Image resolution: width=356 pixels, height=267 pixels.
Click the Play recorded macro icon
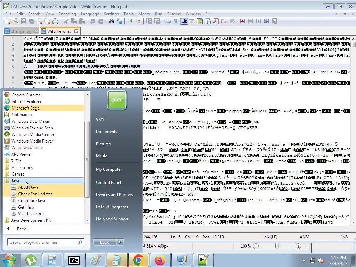click(258, 21)
